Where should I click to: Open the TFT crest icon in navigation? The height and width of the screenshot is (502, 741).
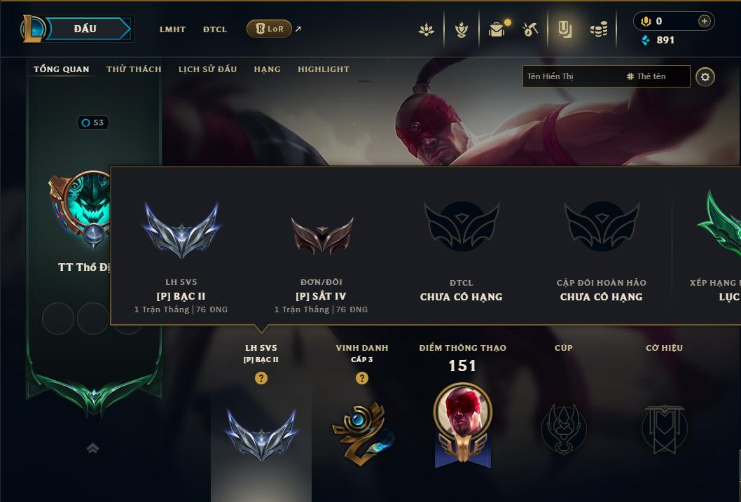click(x=462, y=29)
